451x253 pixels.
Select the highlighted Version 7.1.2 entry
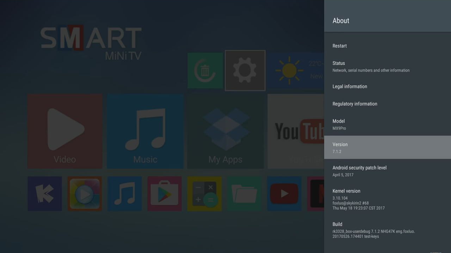pyautogui.click(x=388, y=147)
